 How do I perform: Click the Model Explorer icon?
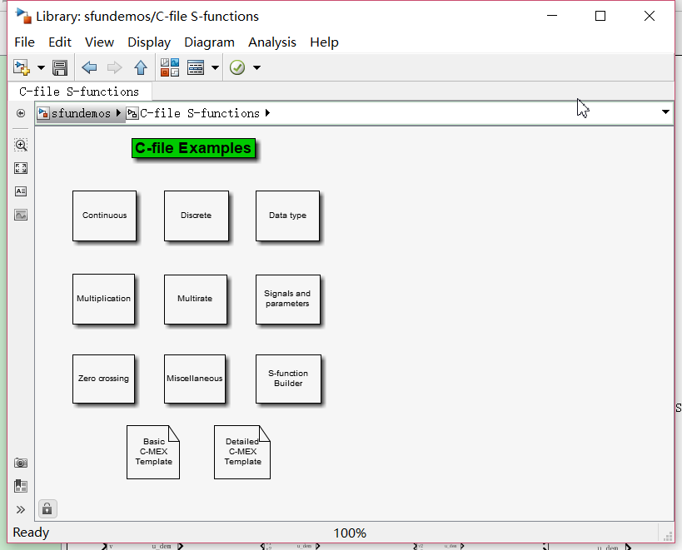tap(196, 67)
